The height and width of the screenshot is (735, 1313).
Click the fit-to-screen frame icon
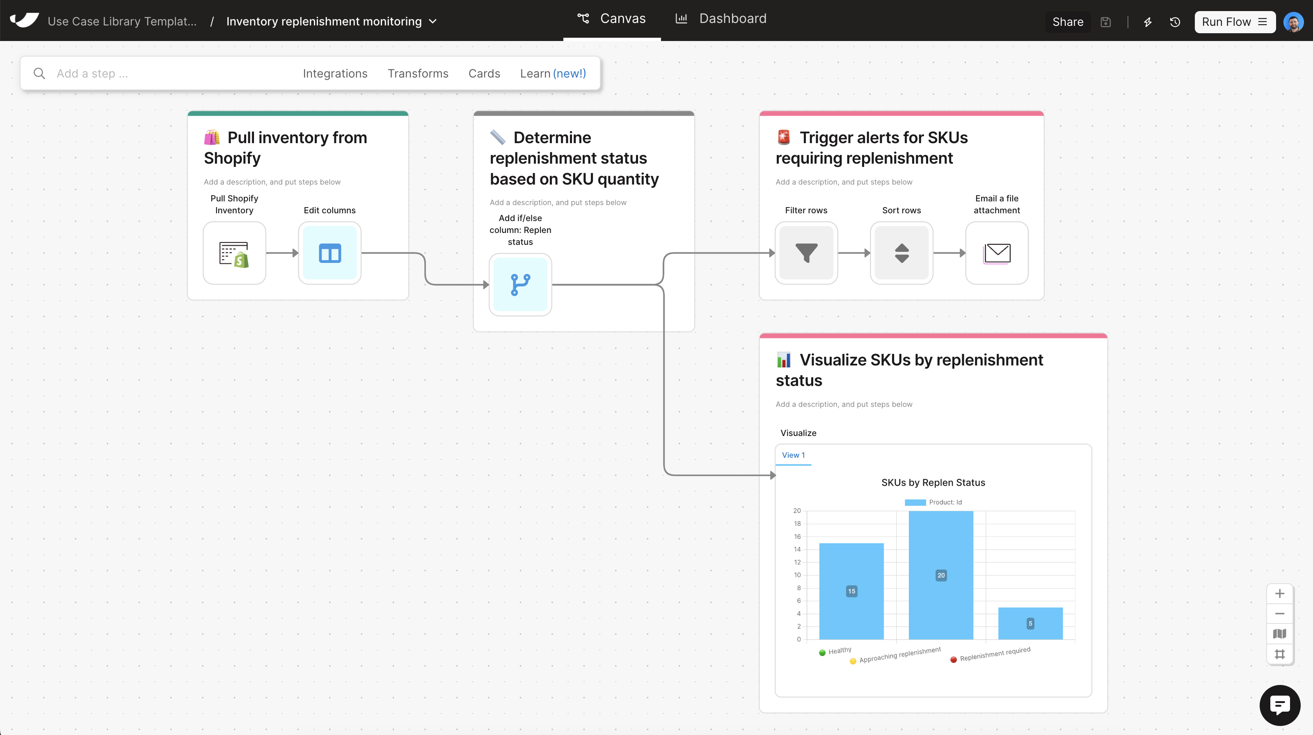[1279, 654]
